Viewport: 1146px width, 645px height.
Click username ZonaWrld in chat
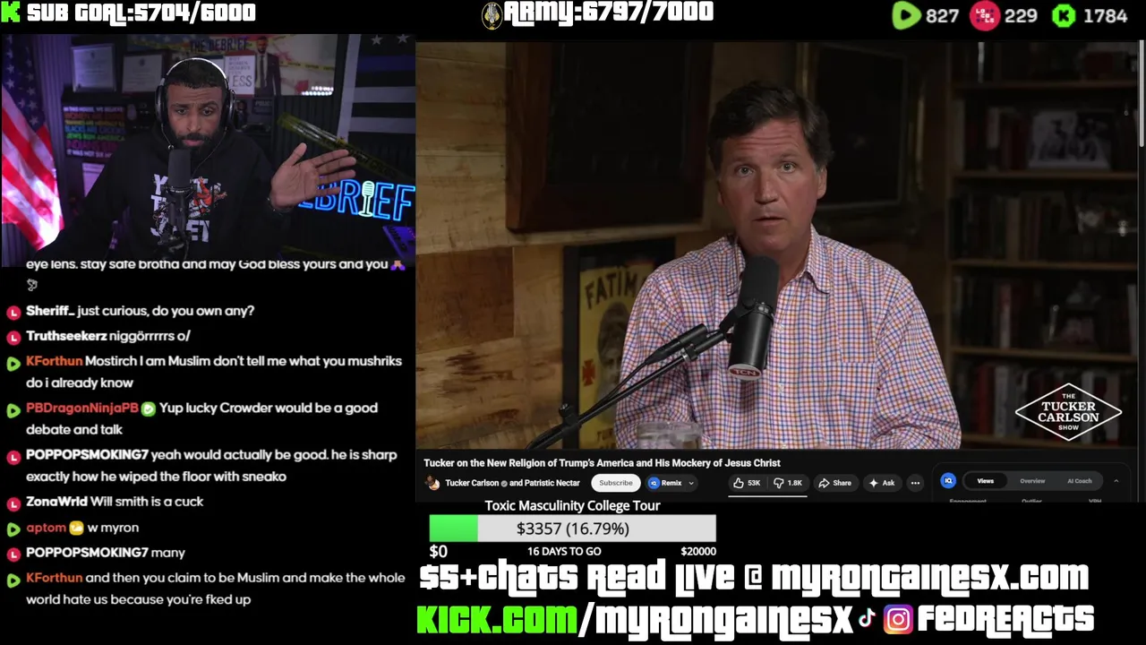coord(56,502)
